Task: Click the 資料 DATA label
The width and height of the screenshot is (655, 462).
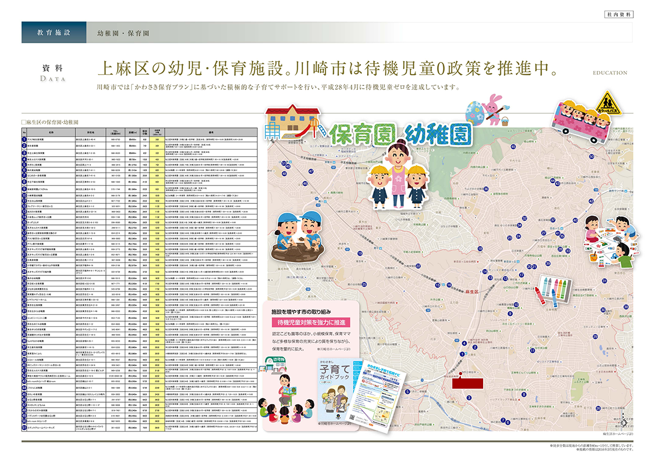Action: pos(53,73)
